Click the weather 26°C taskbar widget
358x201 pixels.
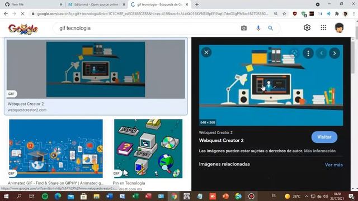pos(293,196)
